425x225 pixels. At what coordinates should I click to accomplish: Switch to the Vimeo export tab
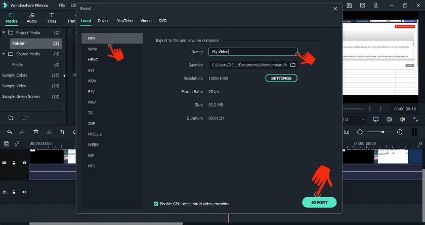tap(146, 21)
